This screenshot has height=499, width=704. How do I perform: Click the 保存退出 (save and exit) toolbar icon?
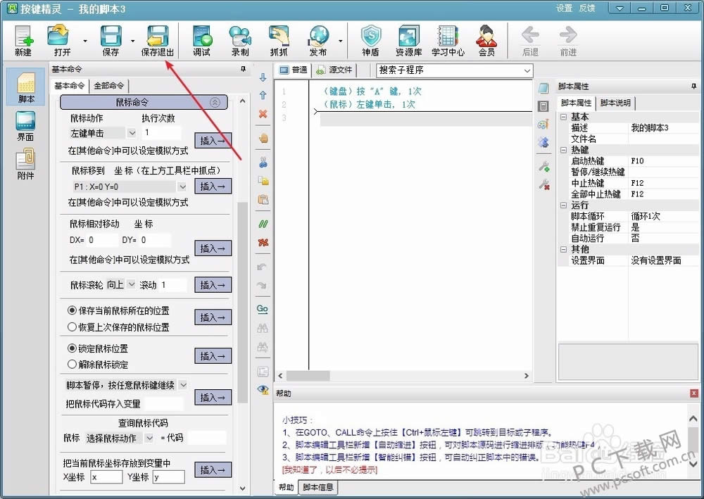click(x=158, y=40)
